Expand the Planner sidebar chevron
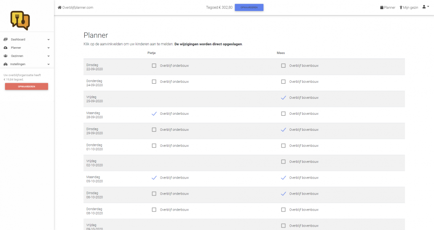Viewport: 434px width, 230px height. pyautogui.click(x=48, y=48)
